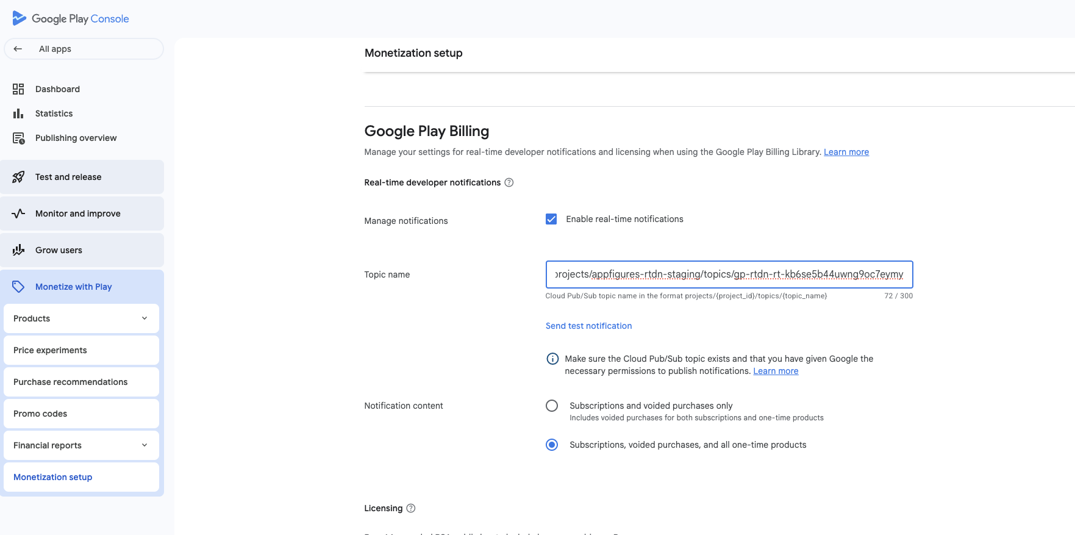Click the Dashboard grid icon

[18, 89]
